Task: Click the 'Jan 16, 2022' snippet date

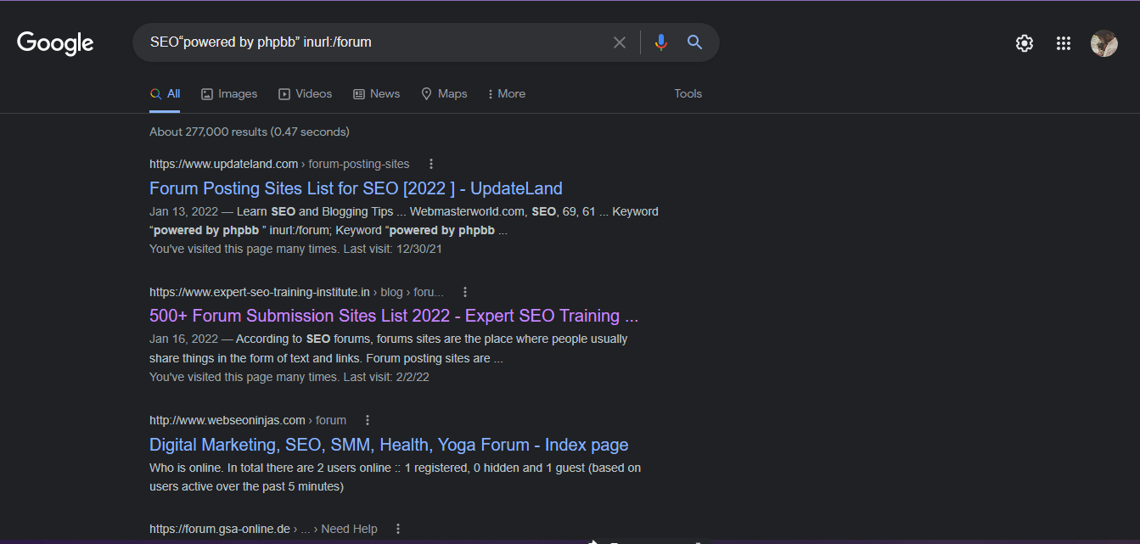Action: point(183,339)
